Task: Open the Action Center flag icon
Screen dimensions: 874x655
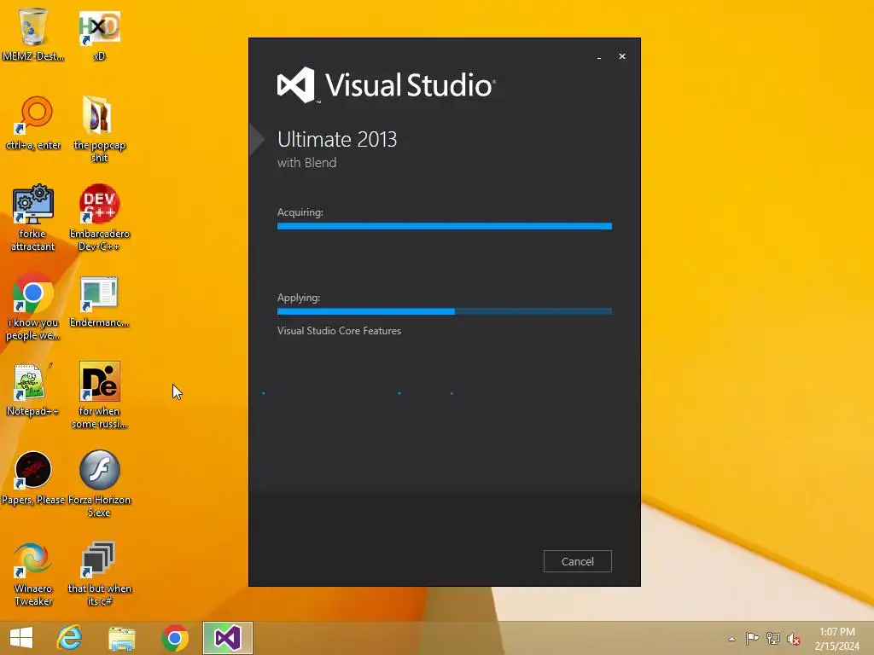Action: pyautogui.click(x=752, y=638)
